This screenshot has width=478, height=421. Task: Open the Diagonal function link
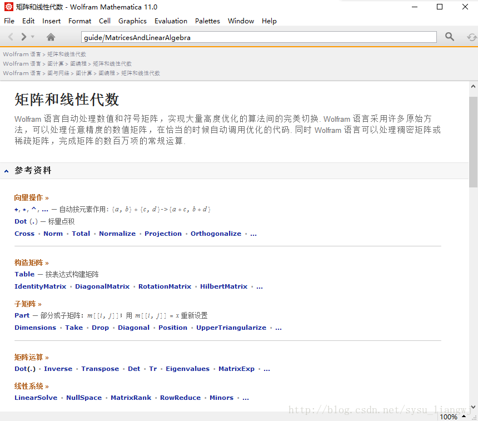pos(134,328)
